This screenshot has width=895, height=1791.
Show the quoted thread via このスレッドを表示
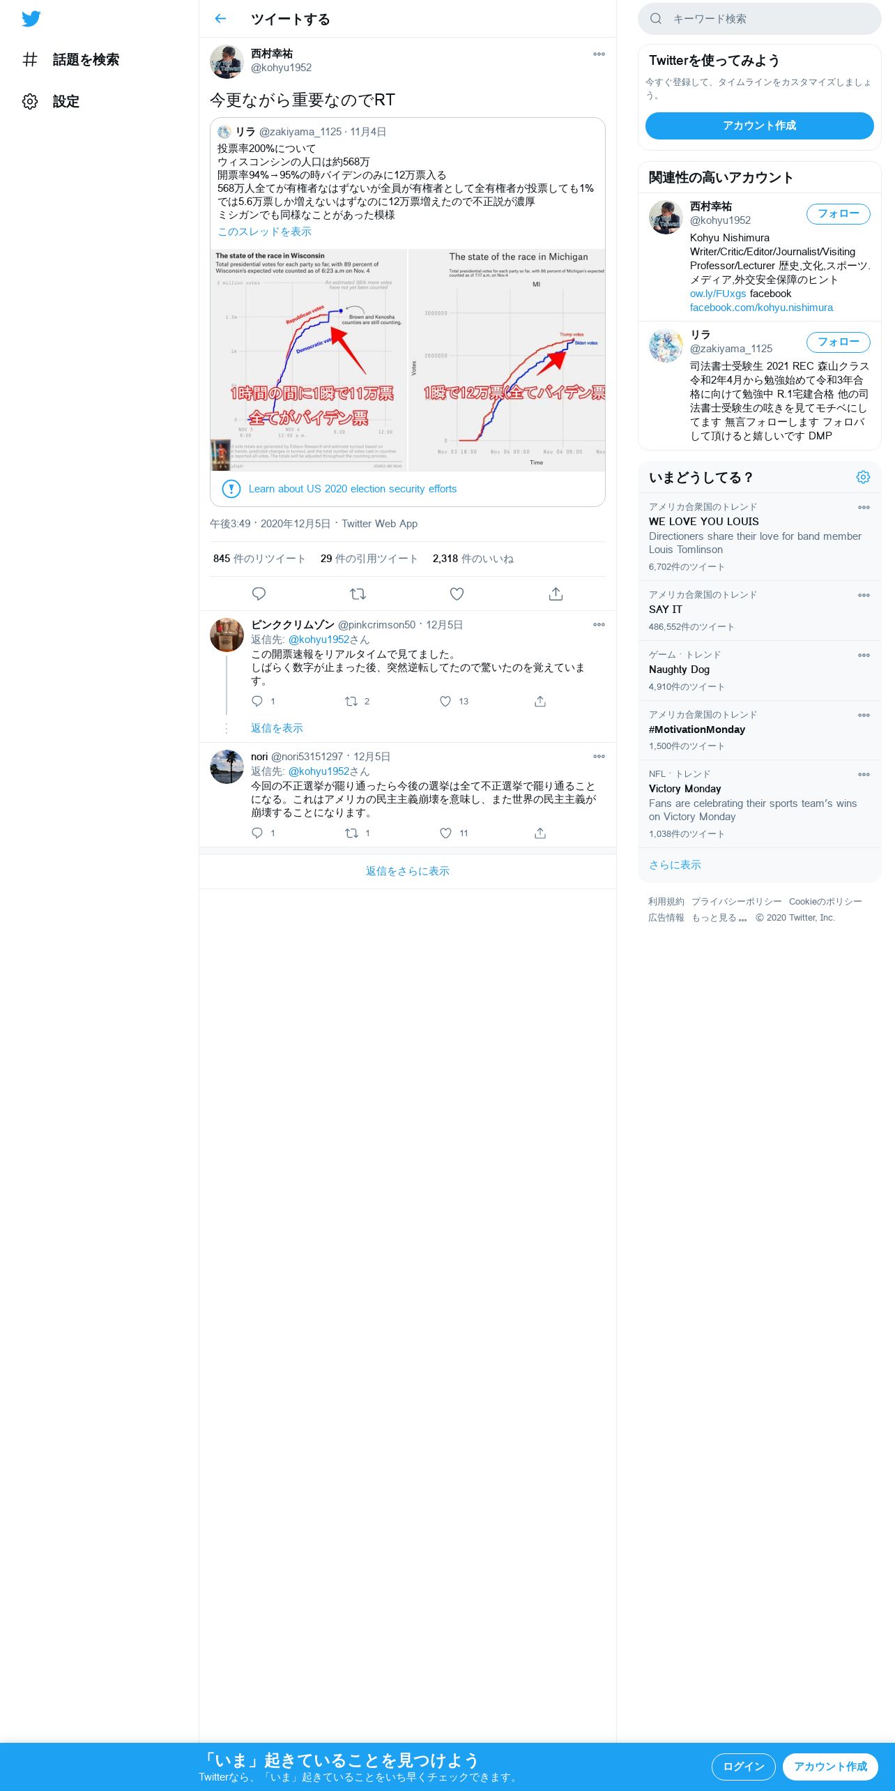point(264,232)
